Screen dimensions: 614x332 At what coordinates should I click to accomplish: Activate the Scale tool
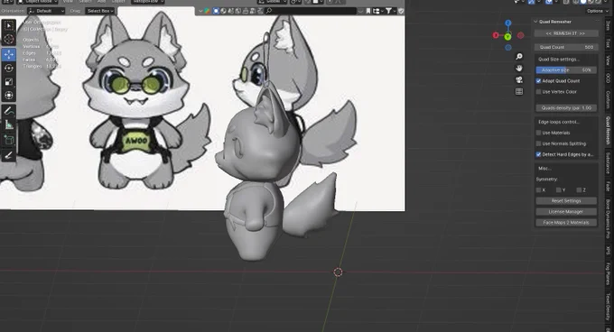(9, 82)
